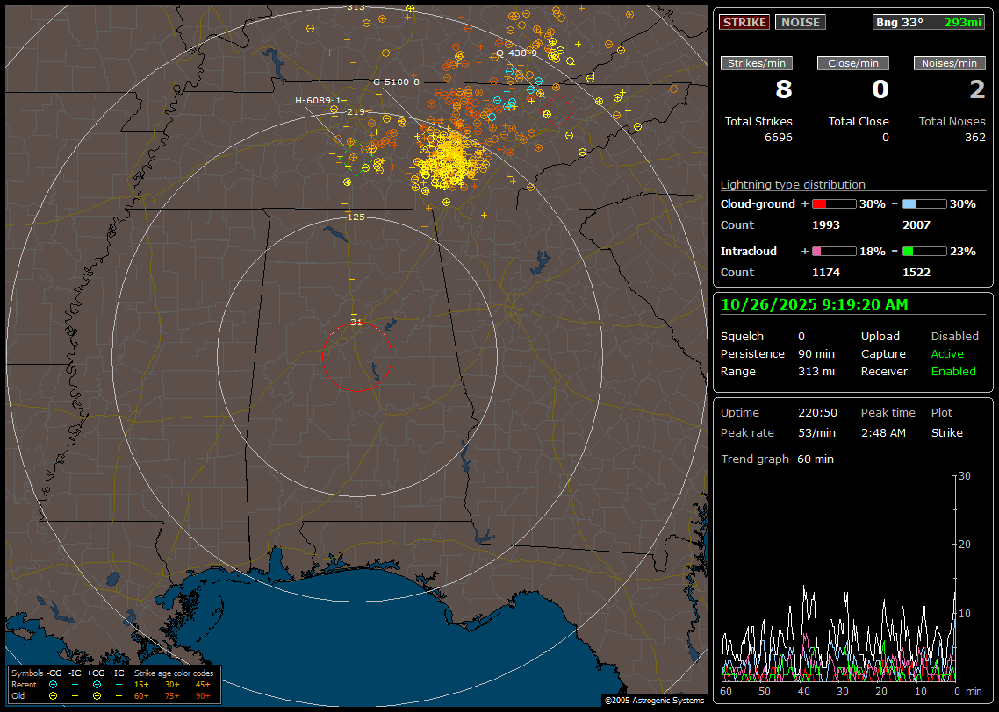Click the recent +IC cyan plus symbol
Image resolution: width=999 pixels, height=712 pixels.
(119, 684)
